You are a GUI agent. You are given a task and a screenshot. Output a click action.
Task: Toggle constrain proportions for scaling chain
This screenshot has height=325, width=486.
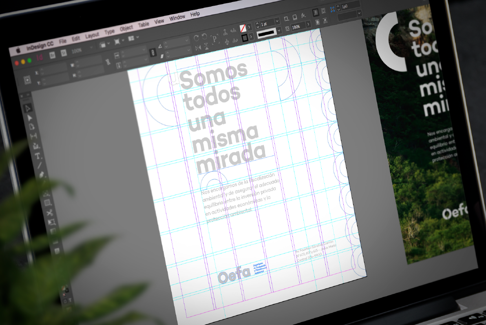(153, 52)
